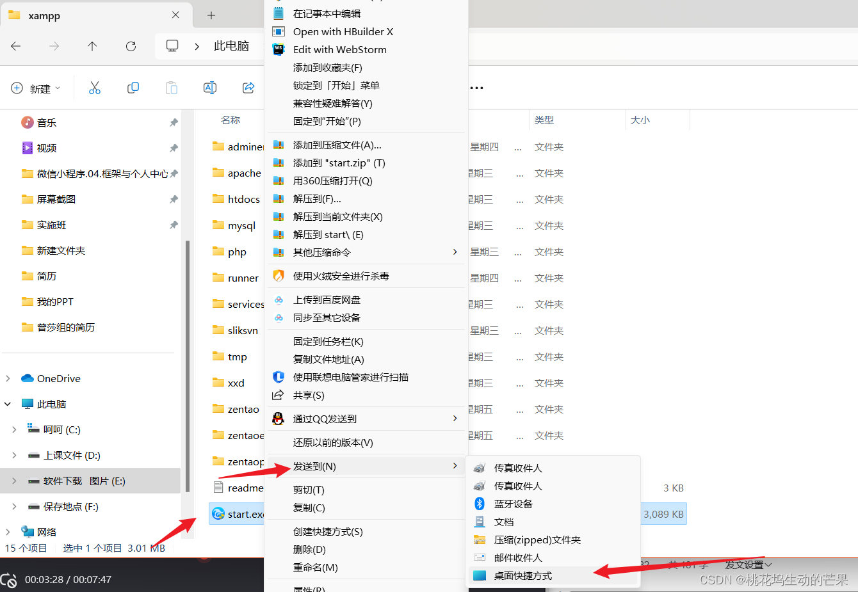
Task: Open the 我的PPT folder in sidebar
Action: click(x=47, y=301)
